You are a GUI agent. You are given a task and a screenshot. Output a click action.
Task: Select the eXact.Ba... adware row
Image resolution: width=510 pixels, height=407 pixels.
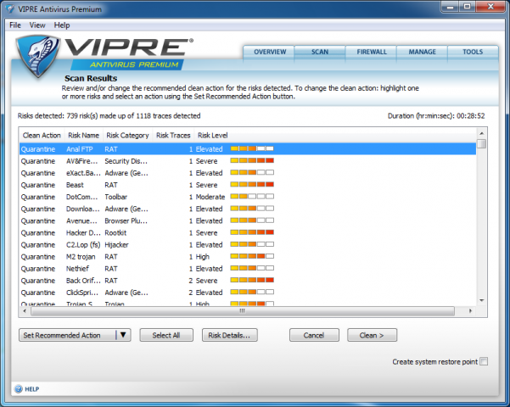tap(248, 173)
